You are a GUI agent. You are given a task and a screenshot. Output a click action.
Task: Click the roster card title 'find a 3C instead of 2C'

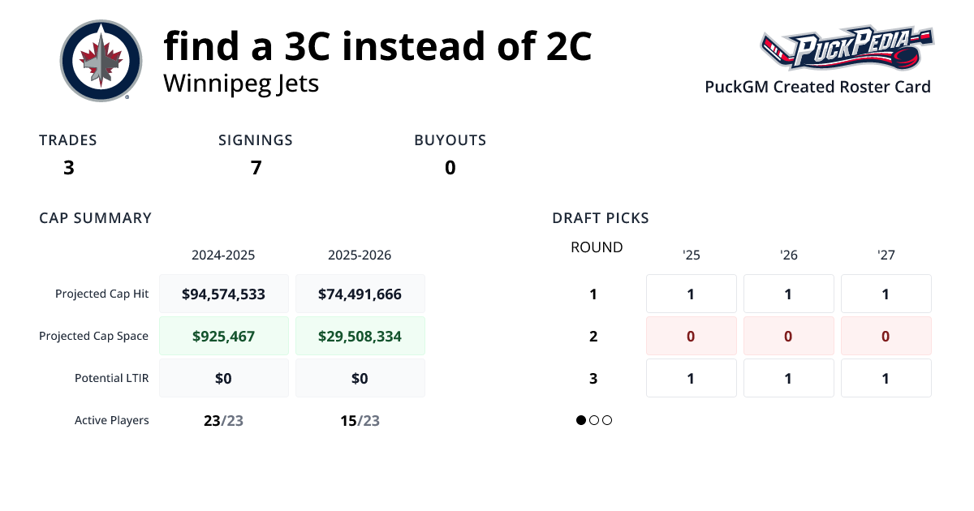click(x=377, y=46)
